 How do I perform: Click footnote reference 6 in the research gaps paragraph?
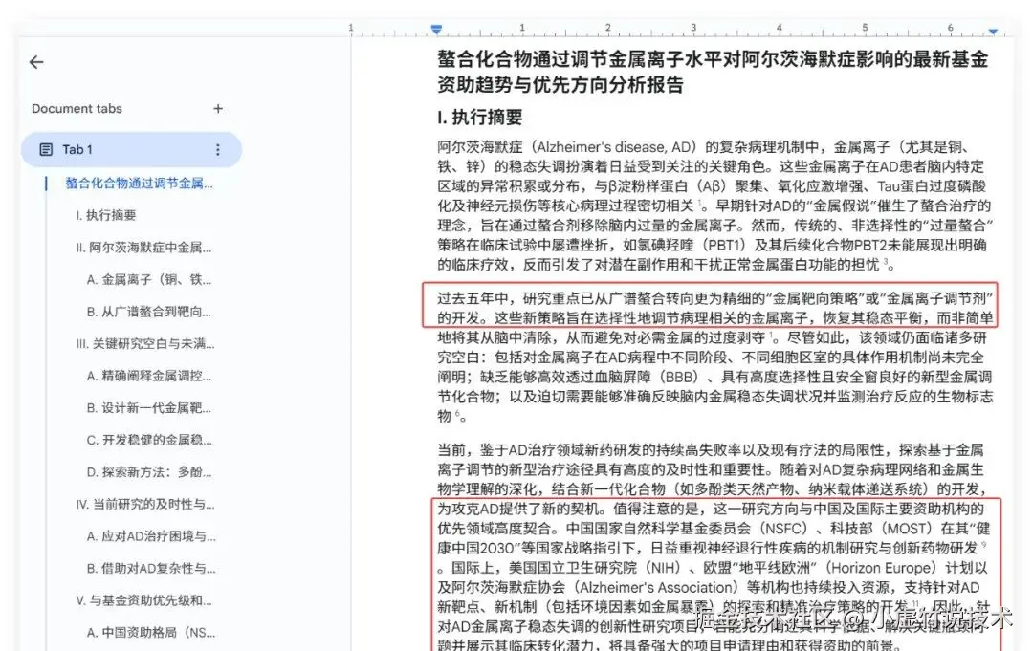pos(455,414)
